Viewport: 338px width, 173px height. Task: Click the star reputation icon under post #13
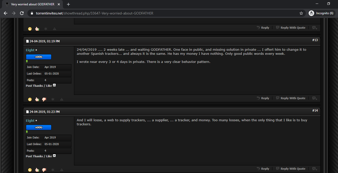click(x=53, y=99)
